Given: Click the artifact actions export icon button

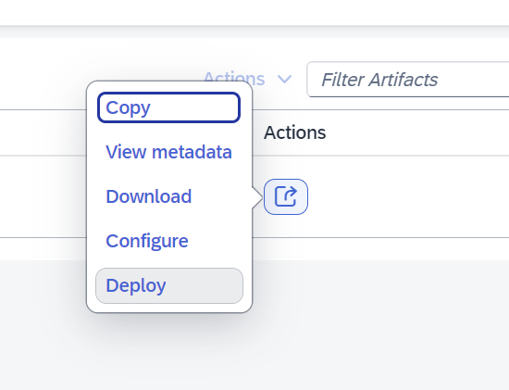Looking at the screenshot, I should 286,196.
